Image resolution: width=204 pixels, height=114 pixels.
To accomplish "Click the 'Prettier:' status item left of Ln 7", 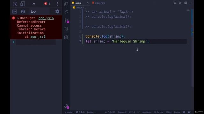I will coord(91,112).
